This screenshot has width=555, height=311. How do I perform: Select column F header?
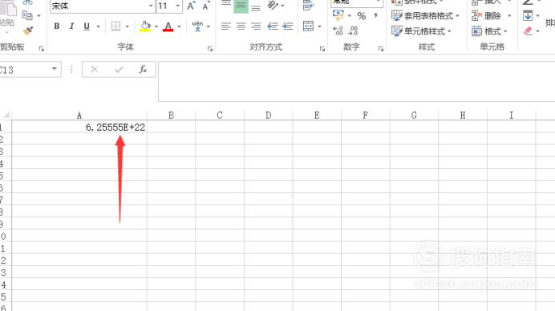[x=365, y=115]
